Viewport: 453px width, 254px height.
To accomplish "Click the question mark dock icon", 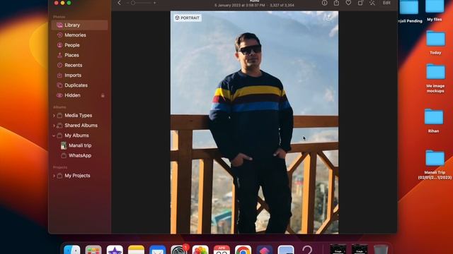I will pyautogui.click(x=307, y=250).
